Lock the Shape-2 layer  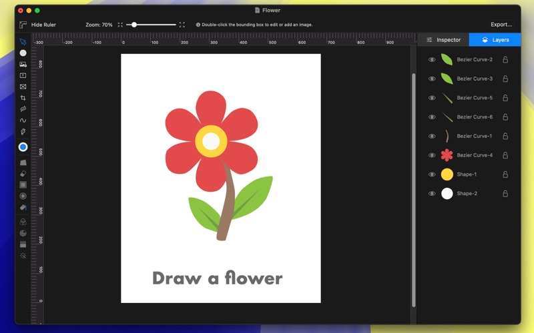pyautogui.click(x=505, y=194)
